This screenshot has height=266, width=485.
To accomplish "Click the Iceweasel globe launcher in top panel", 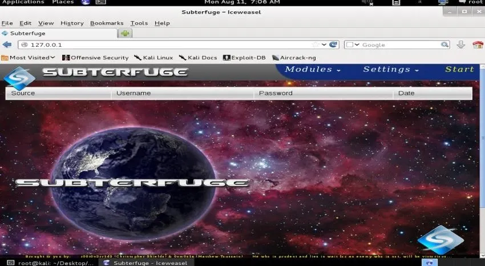I will (x=86, y=2).
